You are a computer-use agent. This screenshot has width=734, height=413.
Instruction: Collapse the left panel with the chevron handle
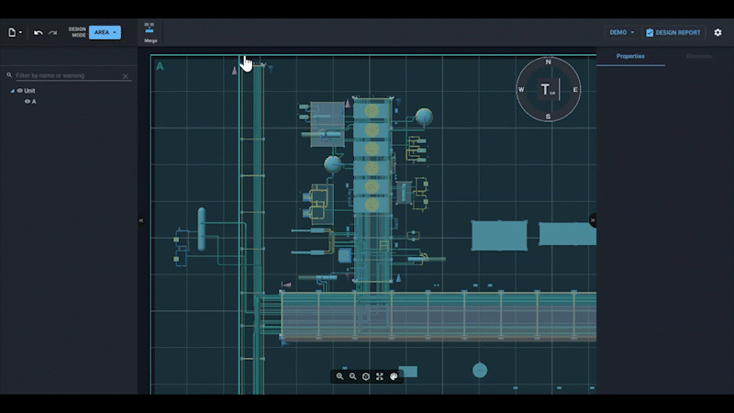tap(141, 220)
